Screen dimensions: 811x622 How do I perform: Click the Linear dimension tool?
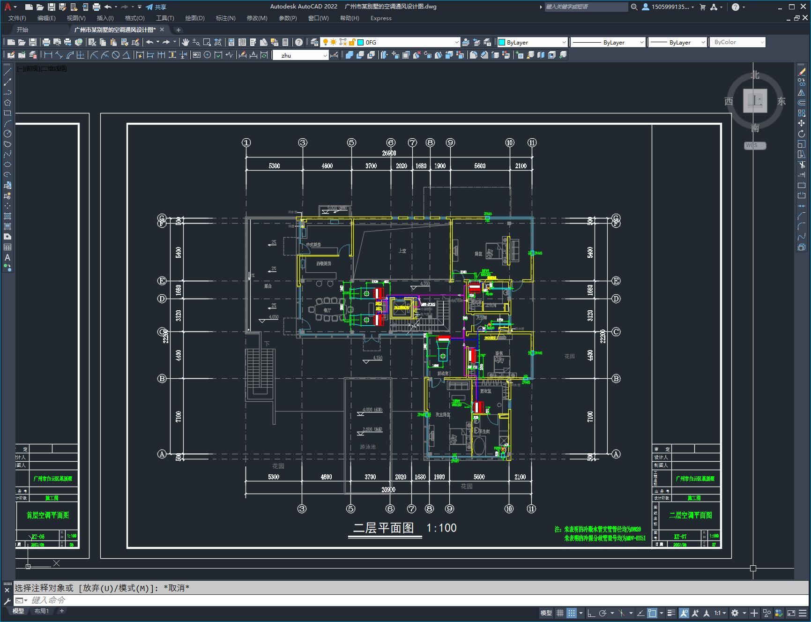point(48,55)
